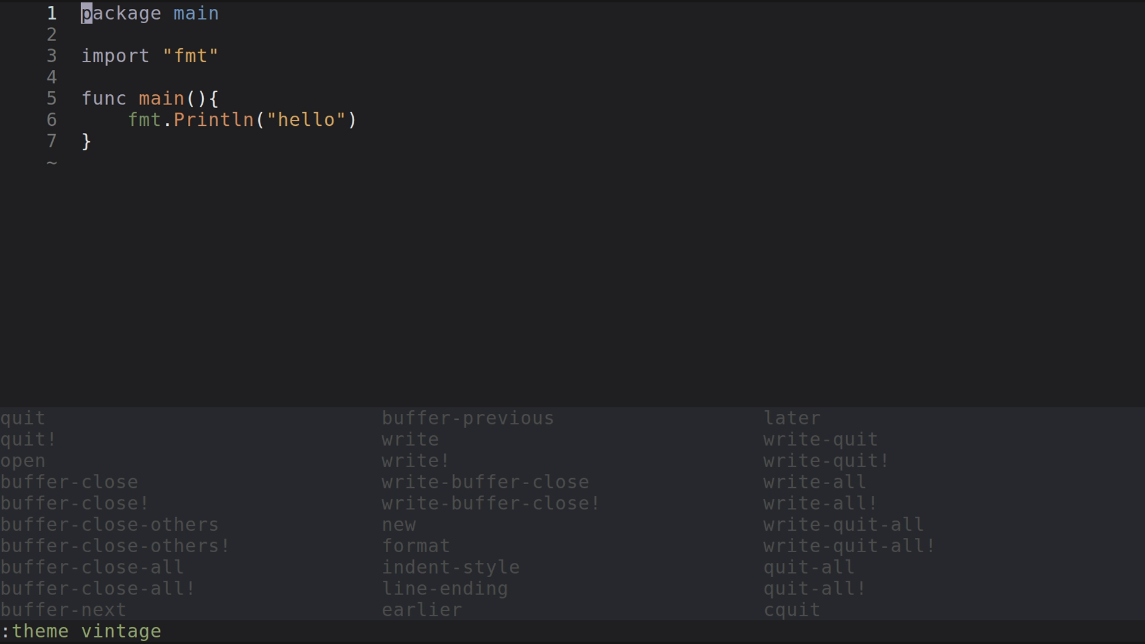
Task: Pick the "indent-style" command entry
Action: click(450, 567)
